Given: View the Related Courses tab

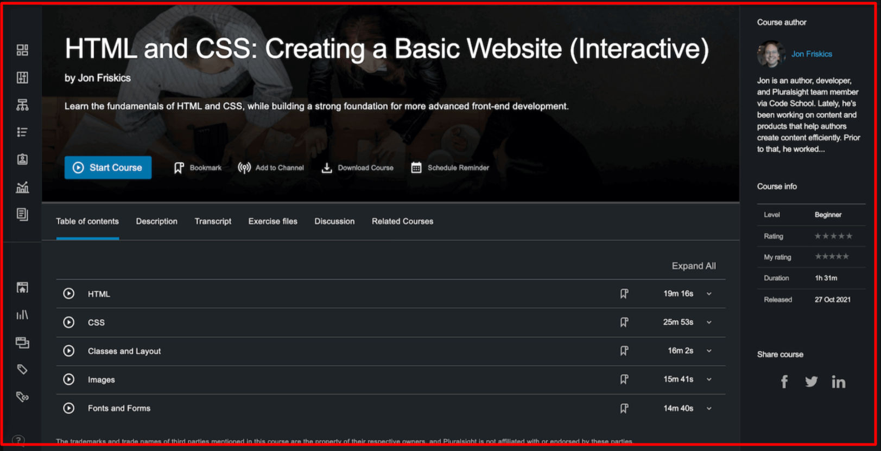Looking at the screenshot, I should [x=403, y=222].
